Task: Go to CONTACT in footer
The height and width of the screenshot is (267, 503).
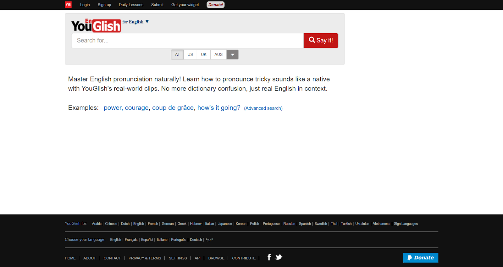Action: 112,258
